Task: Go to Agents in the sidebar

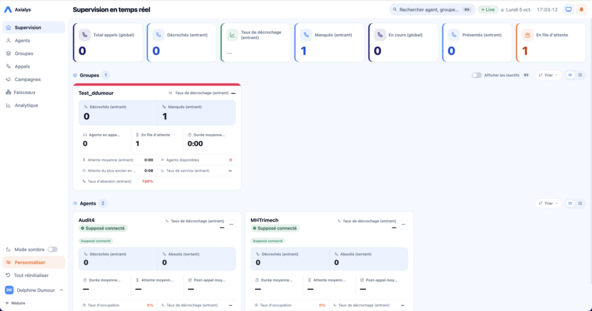Action: pos(34,40)
